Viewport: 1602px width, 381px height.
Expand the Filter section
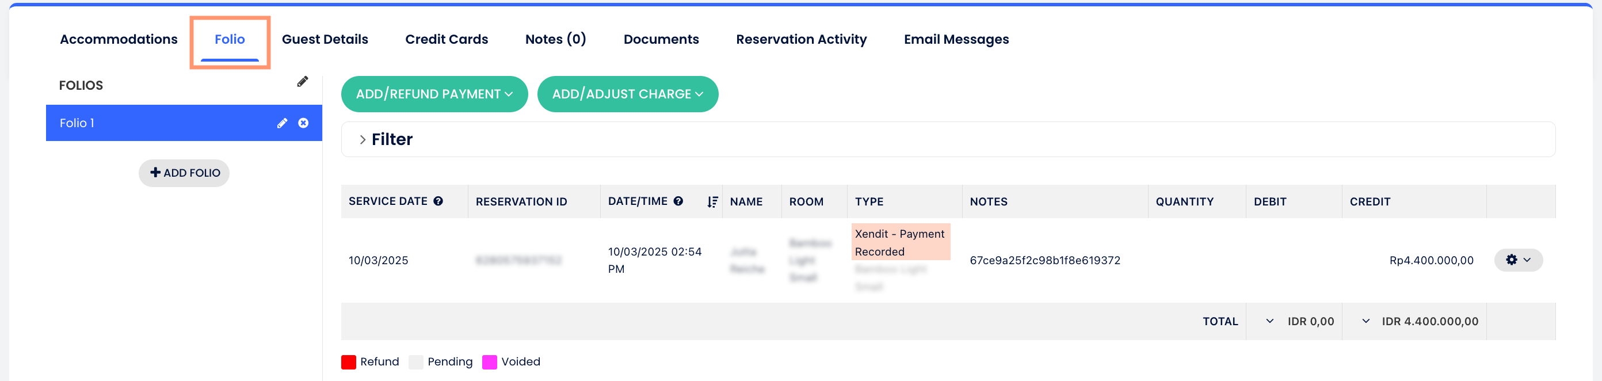[x=363, y=140]
